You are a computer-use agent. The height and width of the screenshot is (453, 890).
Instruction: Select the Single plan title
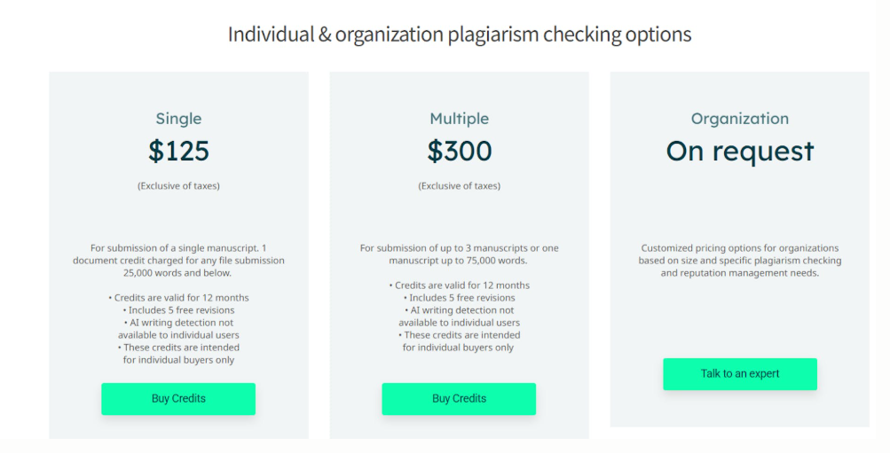point(178,119)
